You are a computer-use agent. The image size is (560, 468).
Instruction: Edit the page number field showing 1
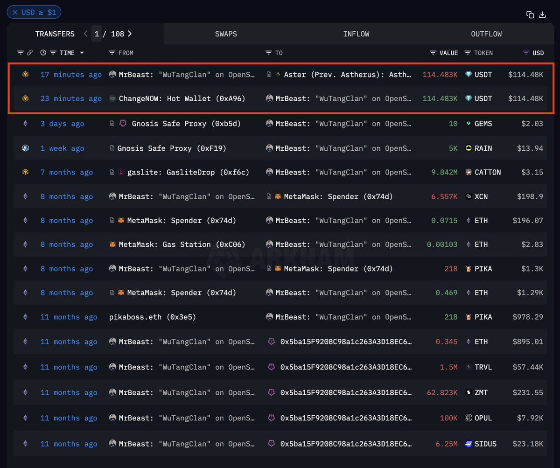tap(97, 34)
